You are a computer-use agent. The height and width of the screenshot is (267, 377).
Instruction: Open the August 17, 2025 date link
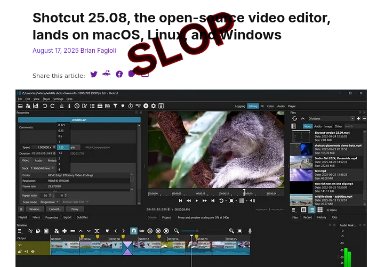(55, 51)
